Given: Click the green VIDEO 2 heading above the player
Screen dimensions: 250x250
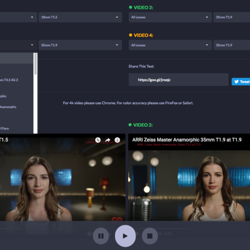Looking at the screenshot, I should pyautogui.click(x=142, y=125).
